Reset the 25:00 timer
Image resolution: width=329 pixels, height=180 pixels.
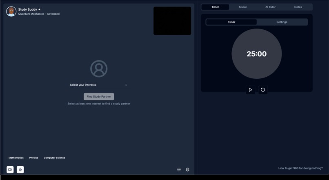tap(263, 90)
